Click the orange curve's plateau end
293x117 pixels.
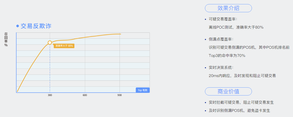121,34
